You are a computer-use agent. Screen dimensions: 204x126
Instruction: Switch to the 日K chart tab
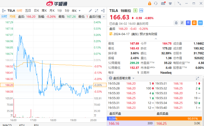click(x=36, y=11)
